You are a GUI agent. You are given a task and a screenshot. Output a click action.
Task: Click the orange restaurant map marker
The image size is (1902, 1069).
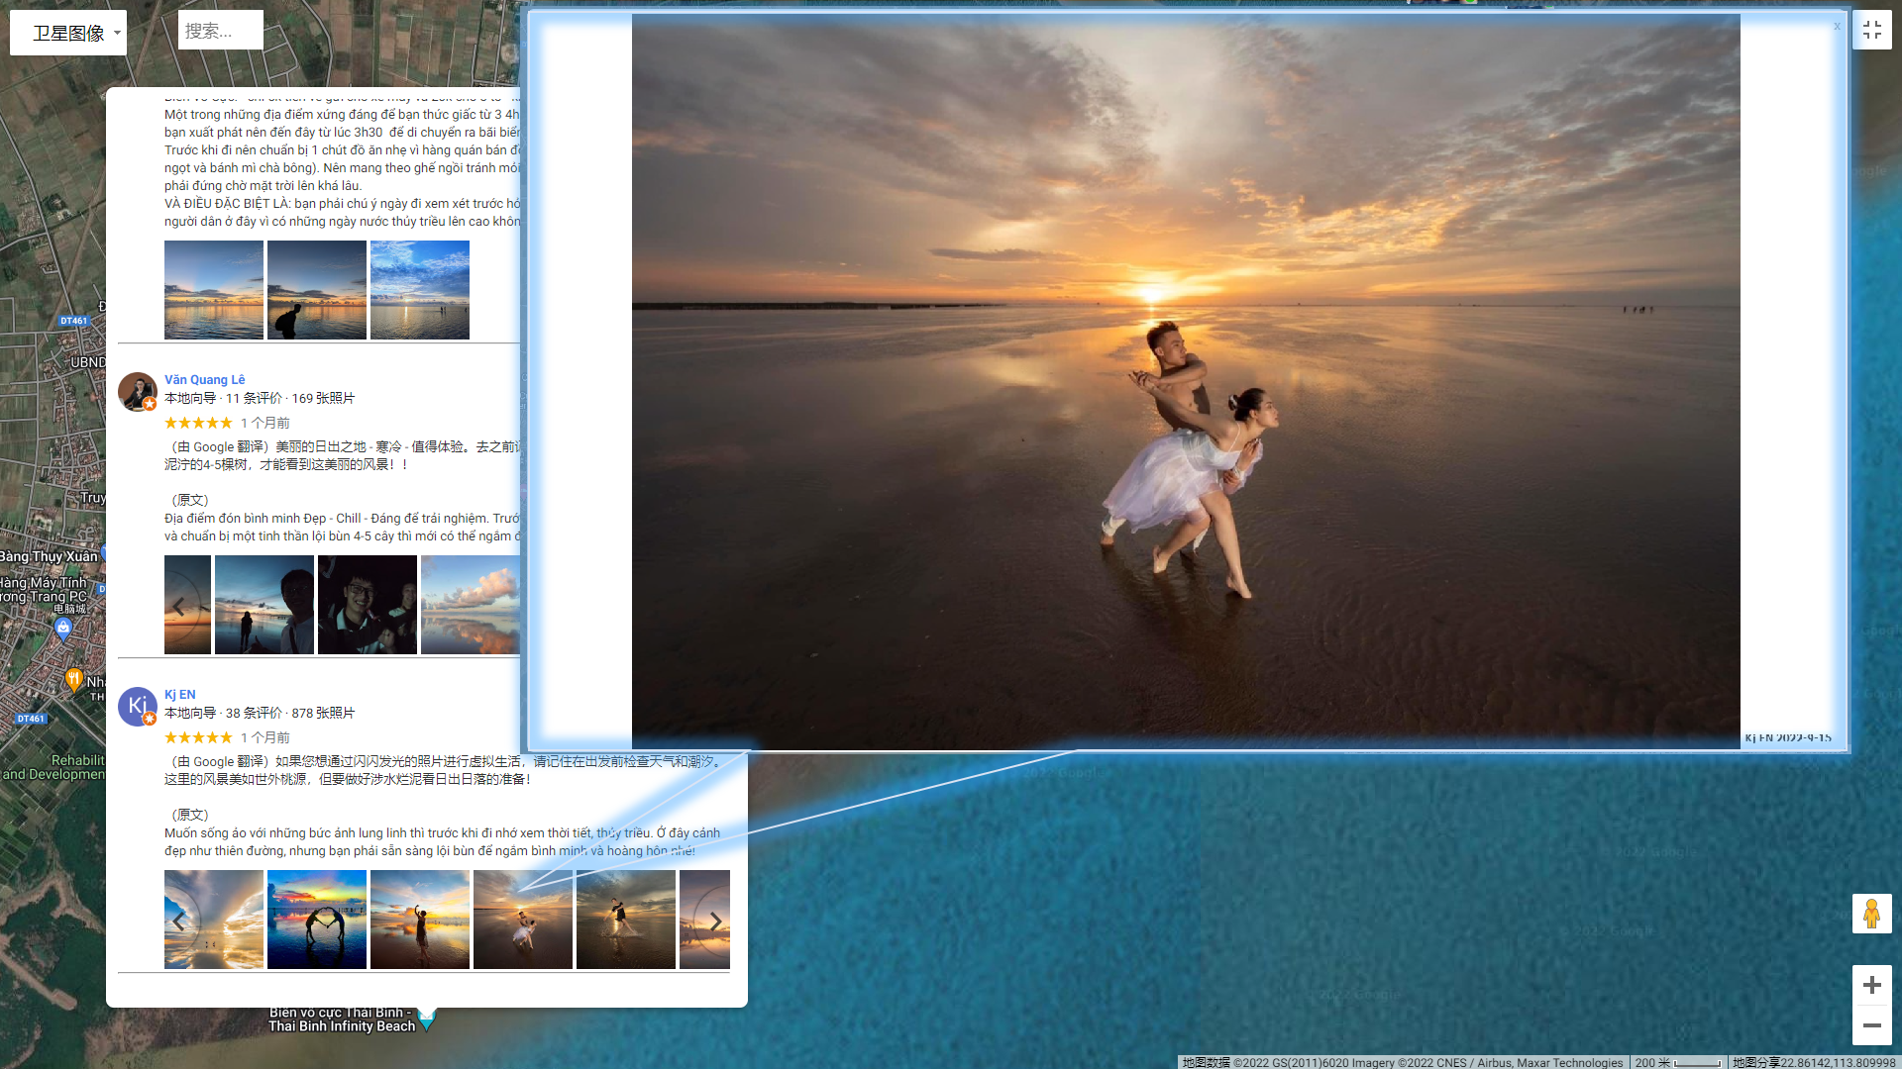coord(73,679)
